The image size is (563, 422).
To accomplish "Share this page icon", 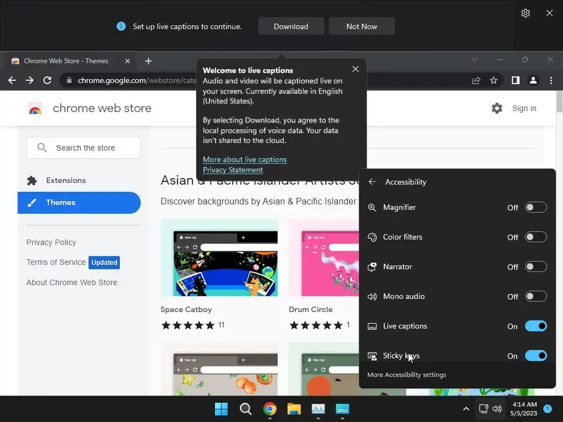I will pos(476,80).
